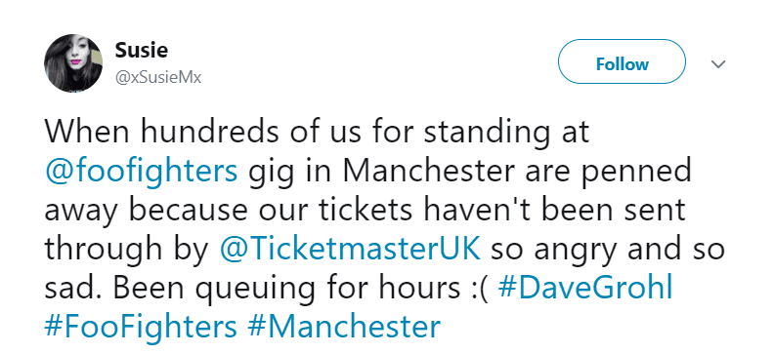
Task: Click the phrase 'so angry and so'
Action: 607,250
